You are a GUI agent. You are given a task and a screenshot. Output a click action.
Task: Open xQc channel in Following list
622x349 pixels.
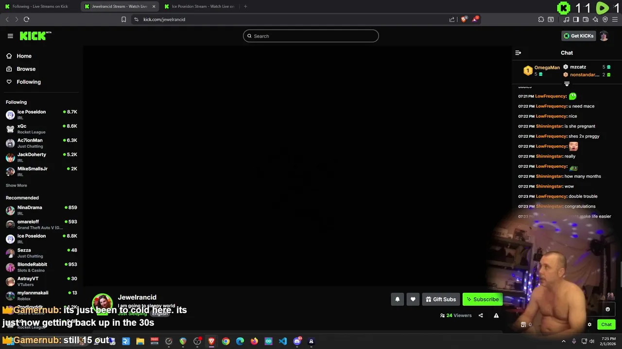point(41,129)
